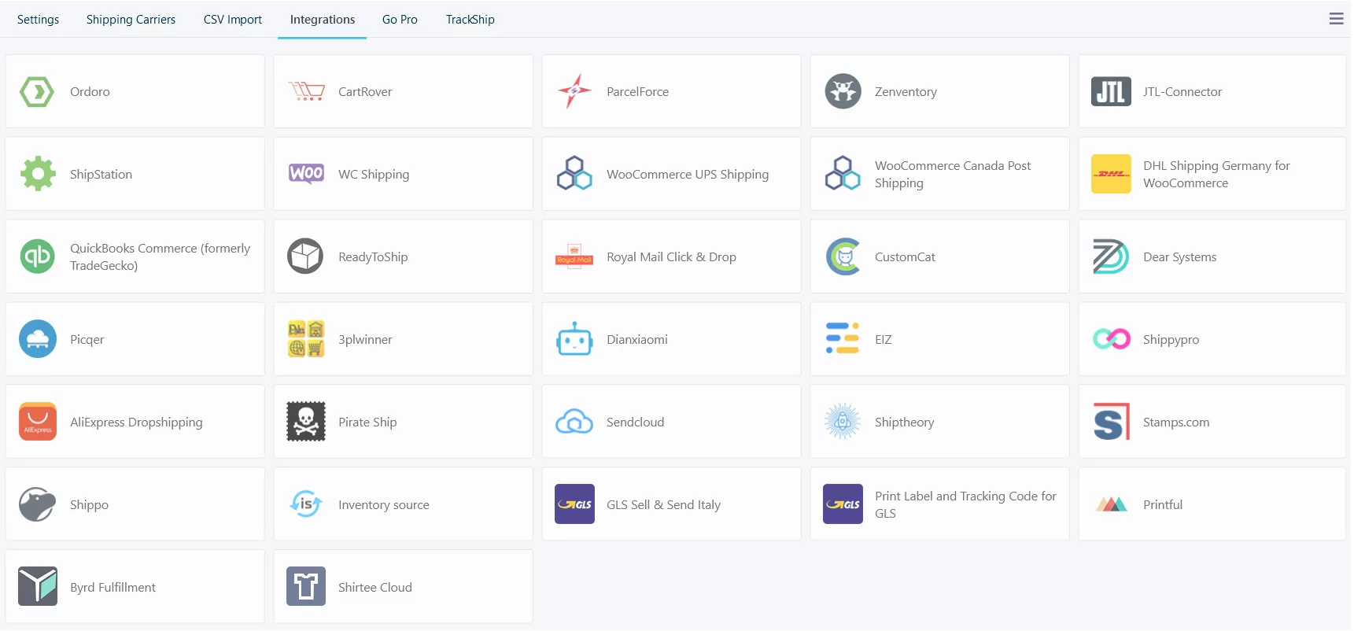Open the Byrd Fulfillment text link
The width and height of the screenshot is (1354, 631).
(113, 588)
